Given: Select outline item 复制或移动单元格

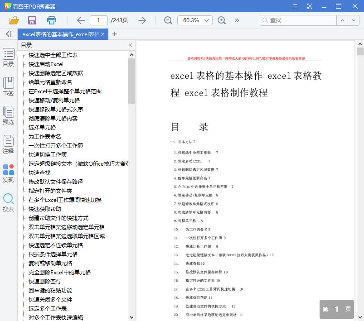Looking at the screenshot, I should click(50, 263).
